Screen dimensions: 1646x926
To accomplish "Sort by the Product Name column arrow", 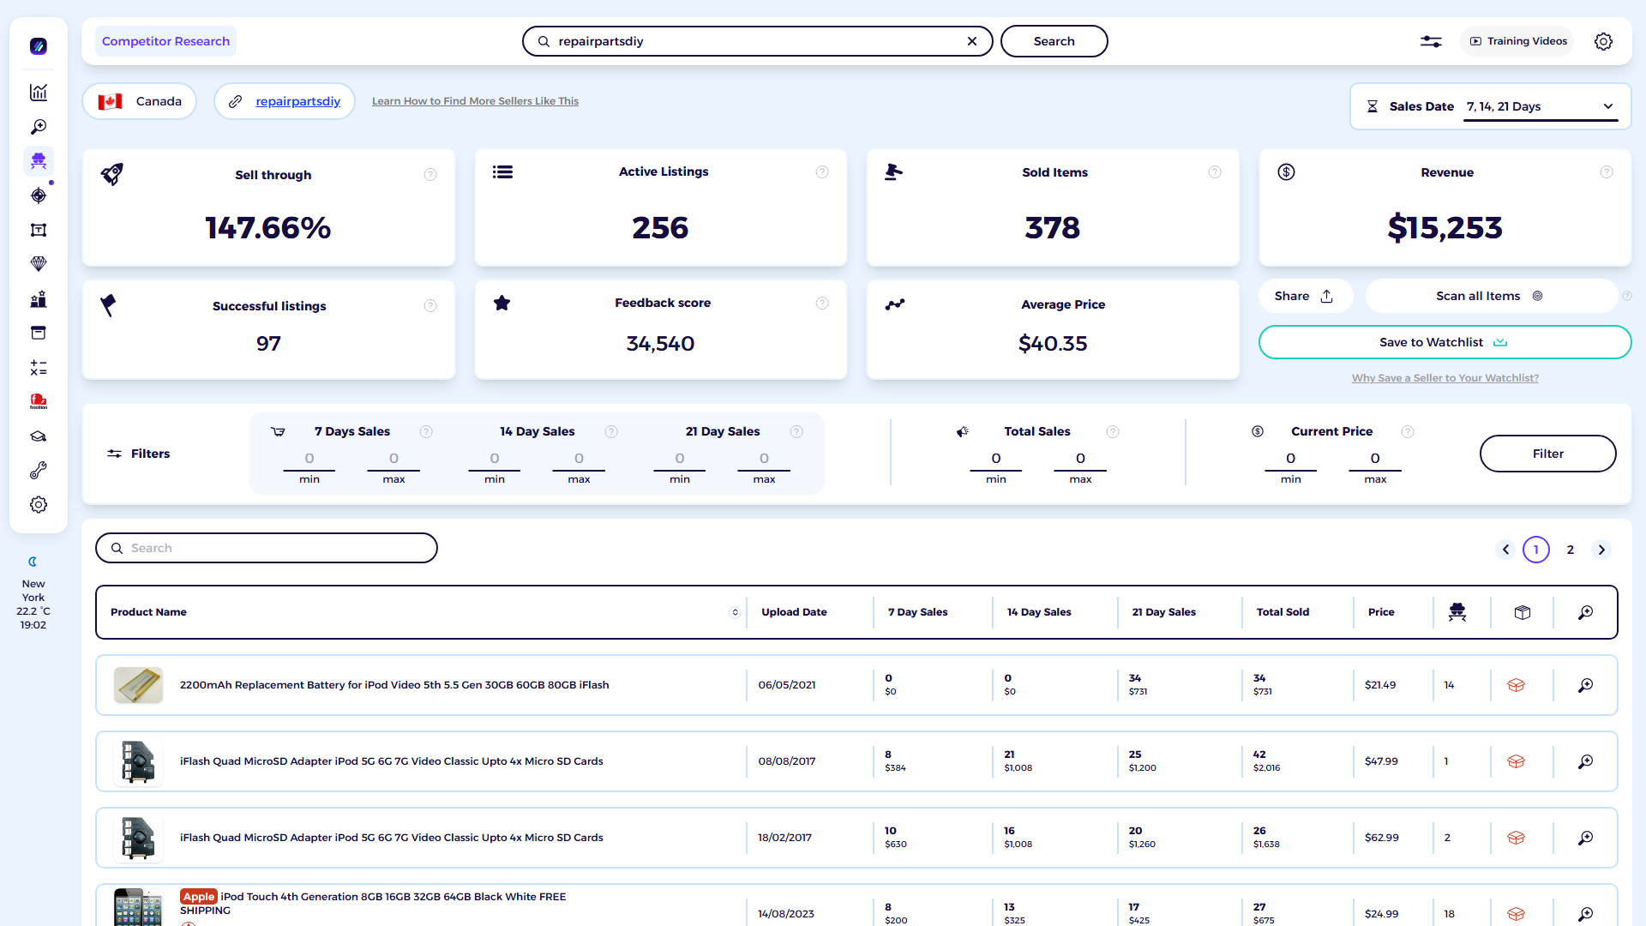I will pyautogui.click(x=735, y=612).
